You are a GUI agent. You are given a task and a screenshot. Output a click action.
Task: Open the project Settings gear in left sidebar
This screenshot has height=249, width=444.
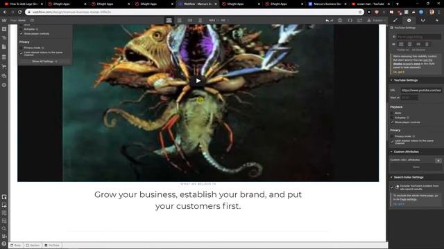(4, 85)
